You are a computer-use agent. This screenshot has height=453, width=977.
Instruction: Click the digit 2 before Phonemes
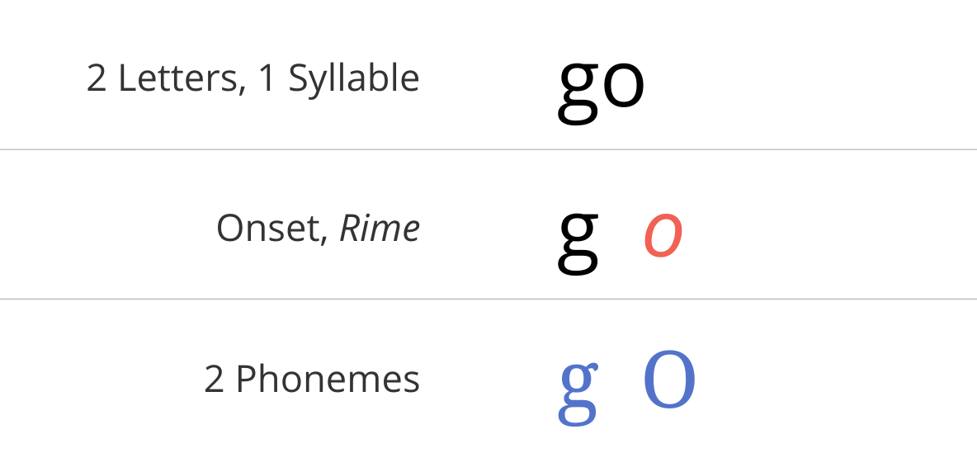point(214,379)
